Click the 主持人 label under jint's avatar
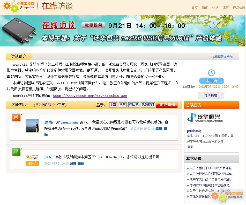246x205 pixels. (x=32, y=163)
